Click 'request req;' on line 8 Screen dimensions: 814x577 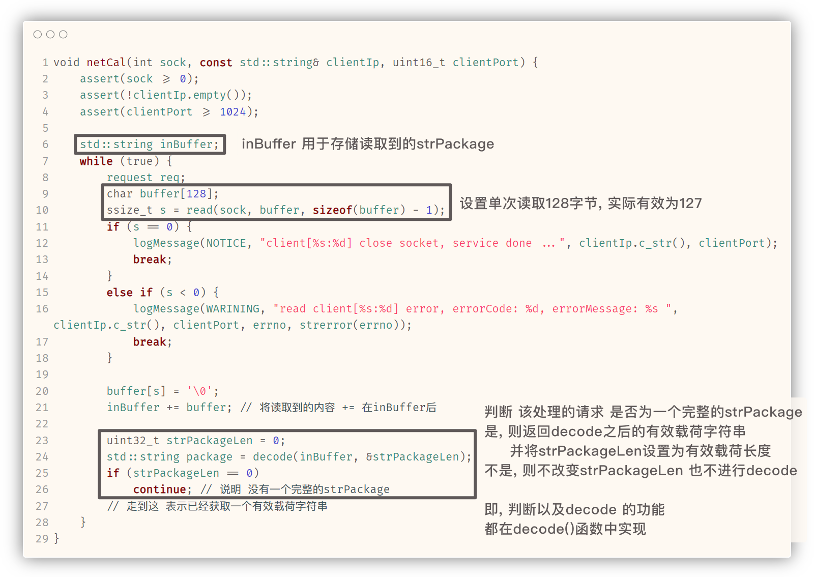(146, 177)
